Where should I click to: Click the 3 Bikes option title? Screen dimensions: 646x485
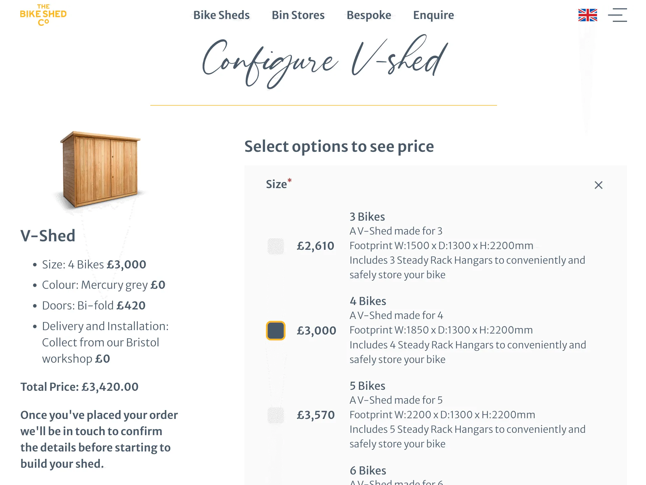367,217
